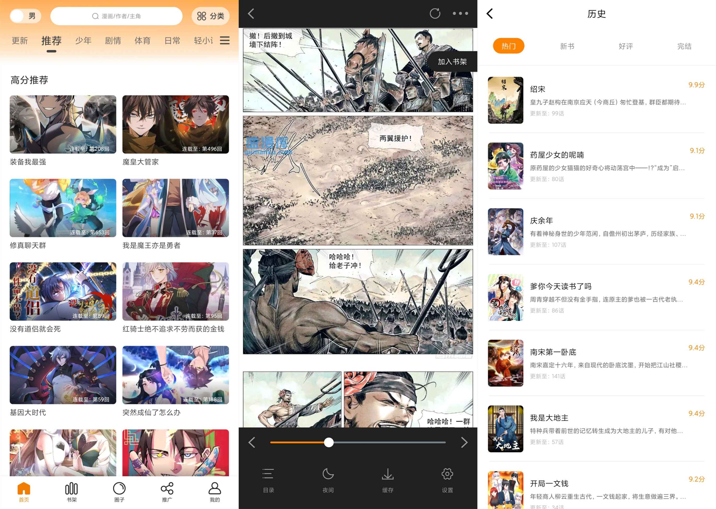
Task: Expand the category hamburger menu
Action: pos(224,40)
